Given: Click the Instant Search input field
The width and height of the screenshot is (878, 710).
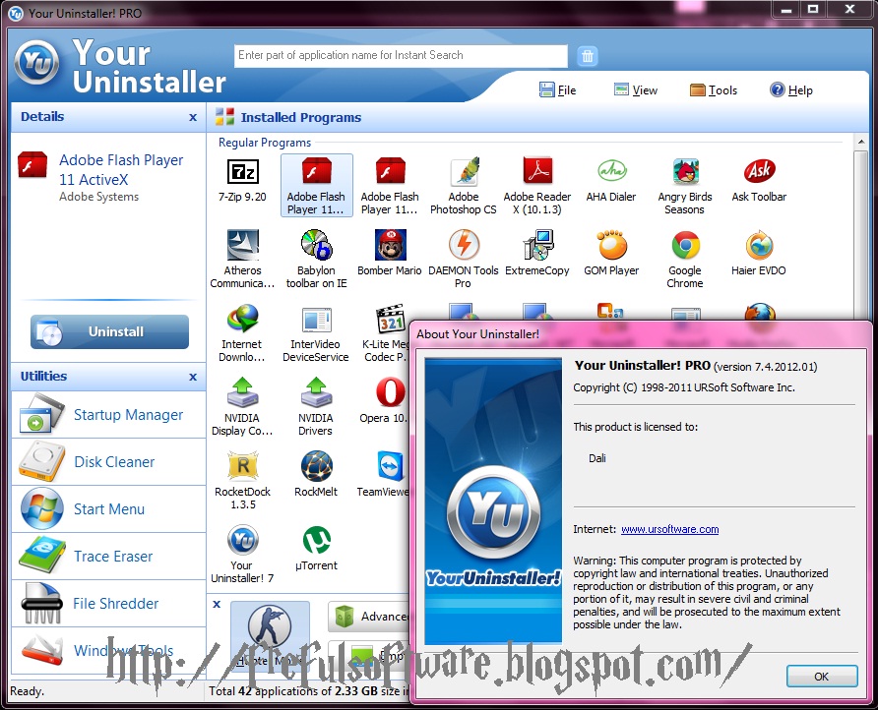Looking at the screenshot, I should (x=401, y=55).
